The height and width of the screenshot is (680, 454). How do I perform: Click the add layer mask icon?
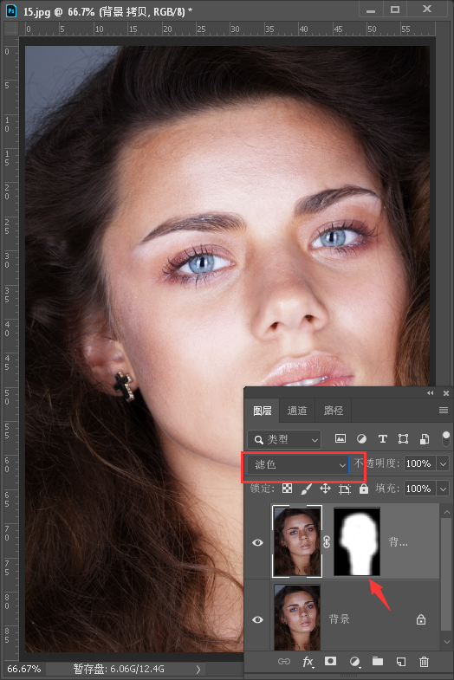[x=330, y=661]
